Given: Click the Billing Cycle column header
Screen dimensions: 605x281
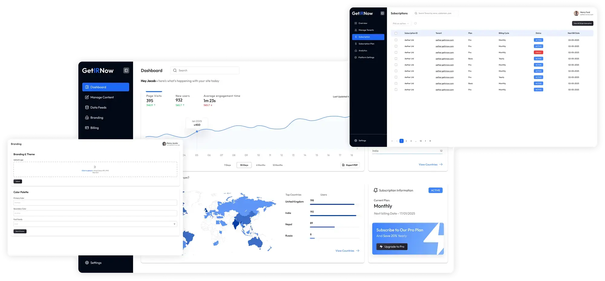Looking at the screenshot, I should [x=504, y=33].
